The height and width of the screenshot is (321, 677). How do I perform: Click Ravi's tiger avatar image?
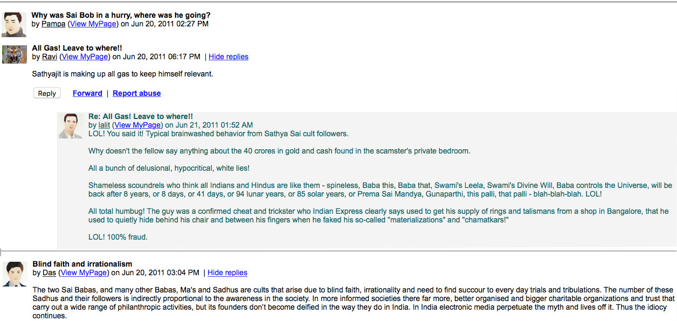[x=15, y=54]
